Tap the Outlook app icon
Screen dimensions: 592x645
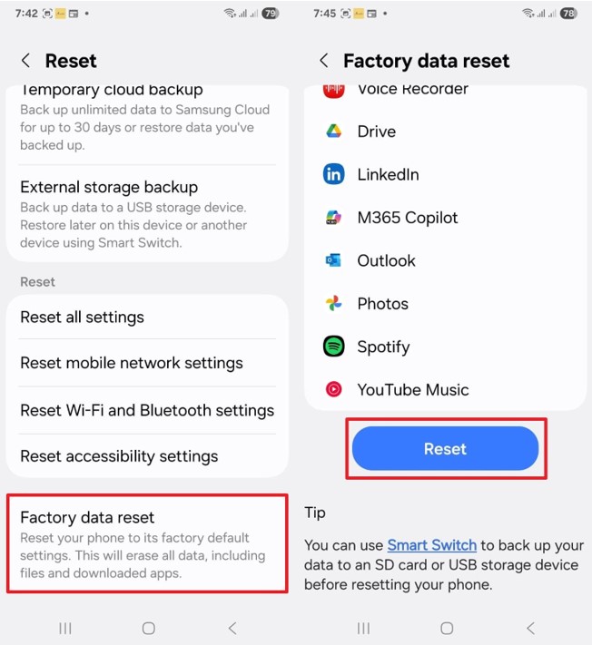333,260
